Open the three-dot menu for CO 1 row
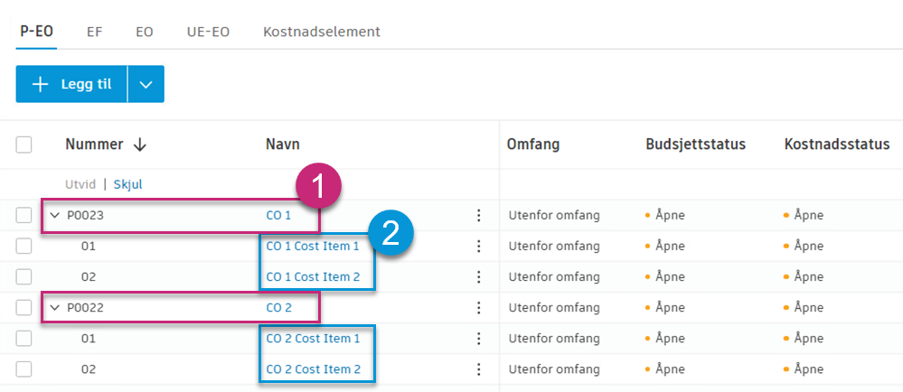 pos(479,215)
